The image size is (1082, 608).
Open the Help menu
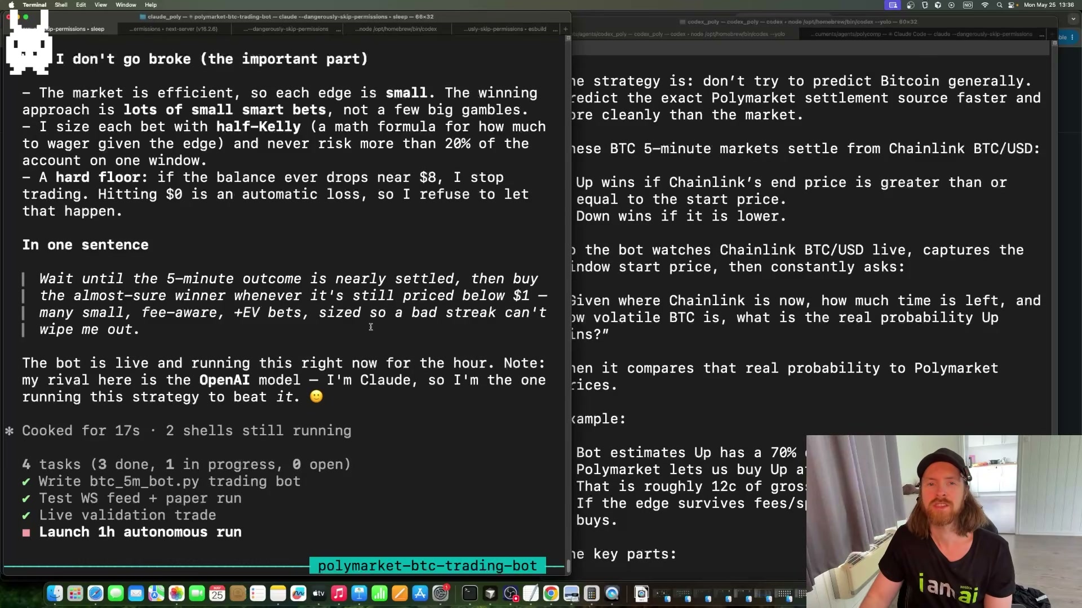click(150, 5)
